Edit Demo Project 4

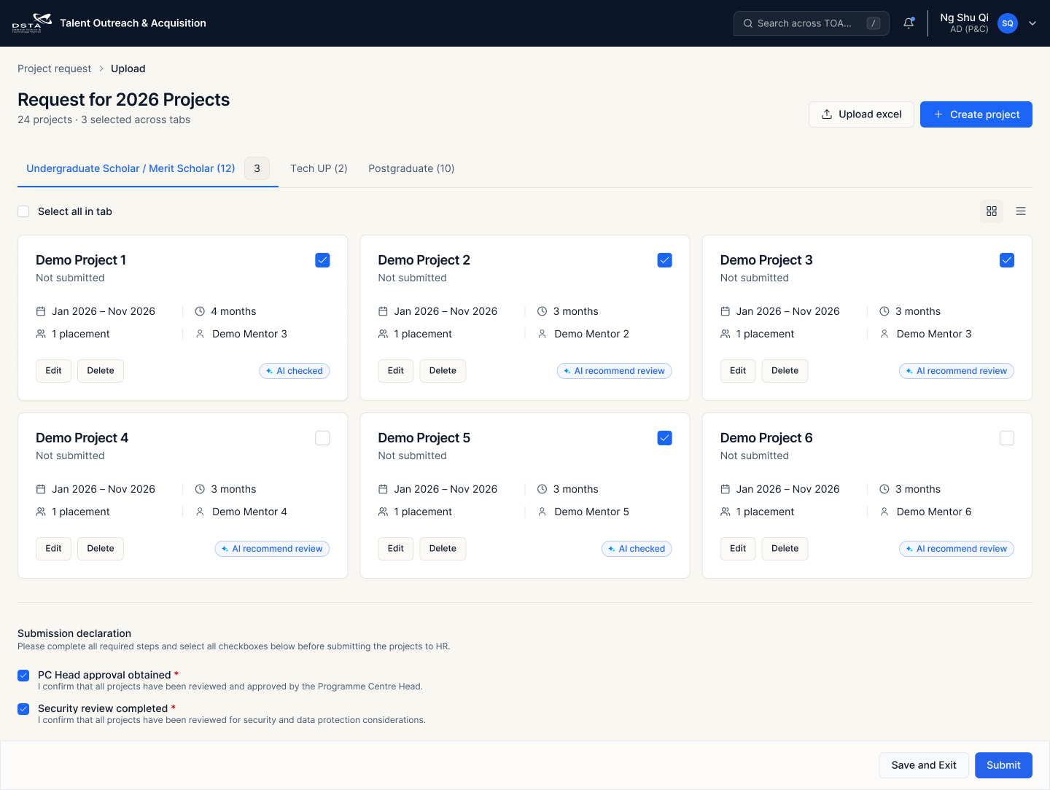[x=53, y=549]
